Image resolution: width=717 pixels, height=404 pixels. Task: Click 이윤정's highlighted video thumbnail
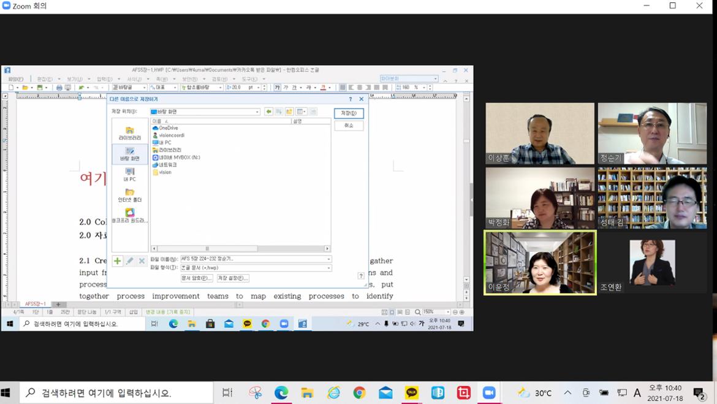pyautogui.click(x=540, y=262)
